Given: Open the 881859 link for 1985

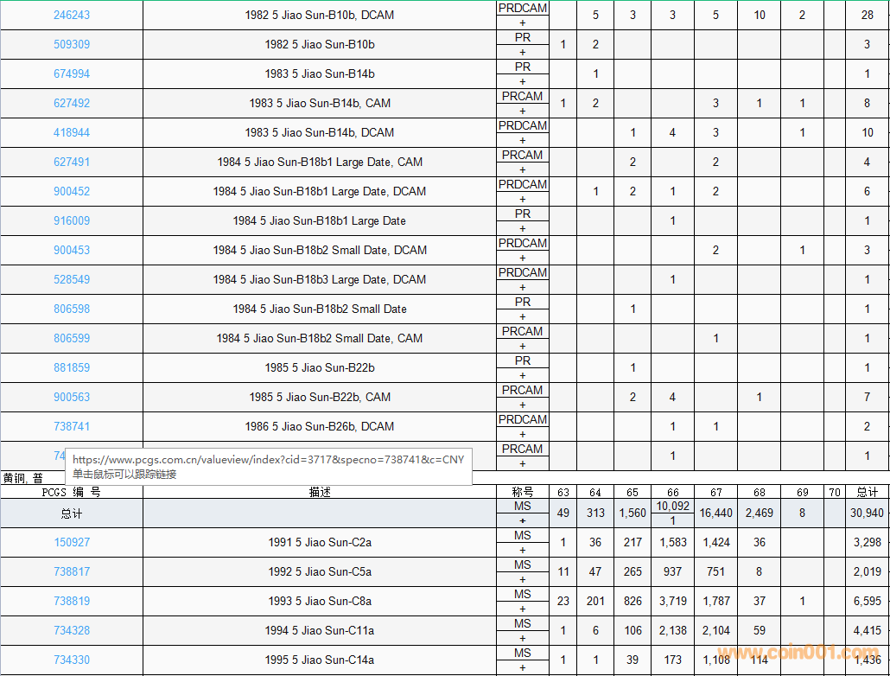Looking at the screenshot, I should pyautogui.click(x=72, y=367).
